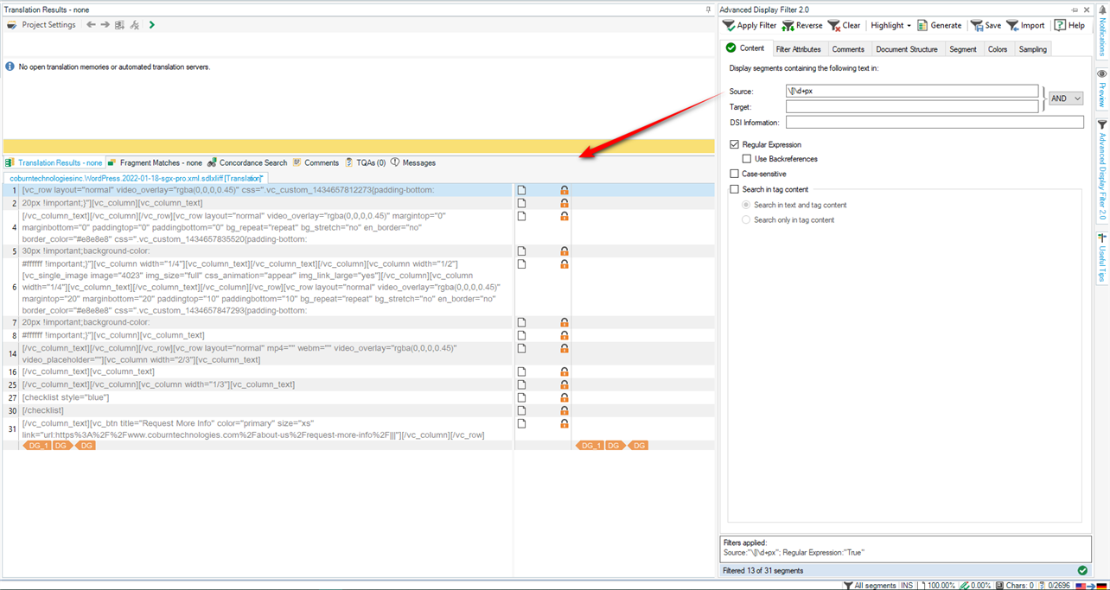The width and height of the screenshot is (1110, 590).
Task: Click the auto-hide pin of Advanced Display Filter
Action: [1075, 10]
